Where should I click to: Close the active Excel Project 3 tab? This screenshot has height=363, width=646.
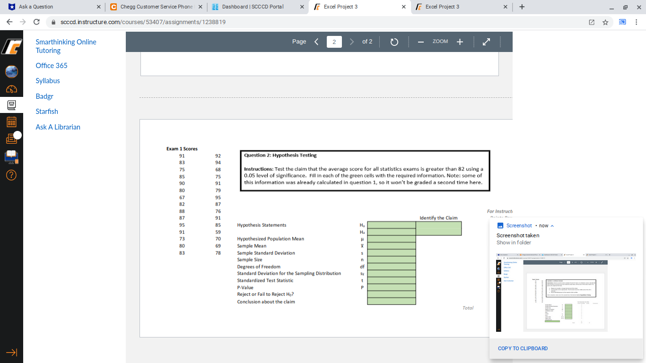[x=403, y=7]
